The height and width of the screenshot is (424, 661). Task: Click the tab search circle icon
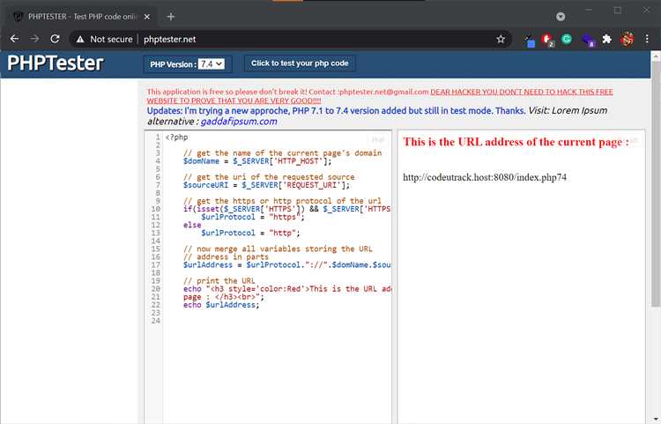coord(561,17)
